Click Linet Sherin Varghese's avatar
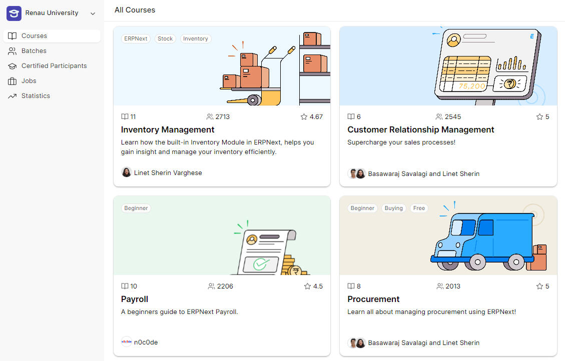The height and width of the screenshot is (361, 565). 127,172
